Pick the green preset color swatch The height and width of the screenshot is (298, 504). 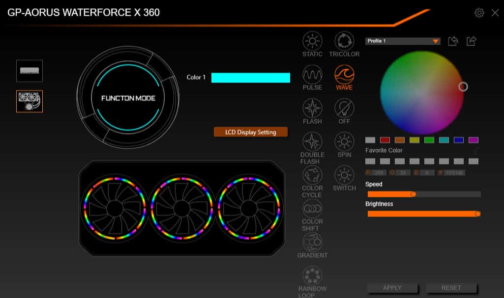[x=429, y=140]
